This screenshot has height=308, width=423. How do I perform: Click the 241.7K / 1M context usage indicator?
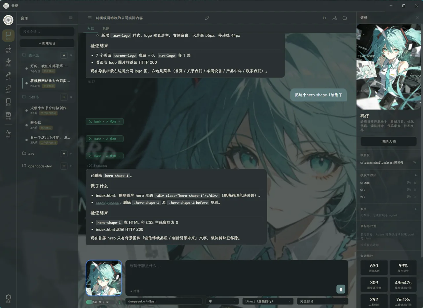pyautogui.click(x=100, y=302)
